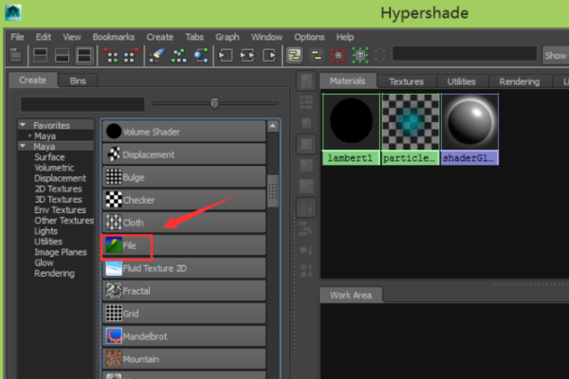Create a Fluid Texture 2D node

[x=184, y=268]
